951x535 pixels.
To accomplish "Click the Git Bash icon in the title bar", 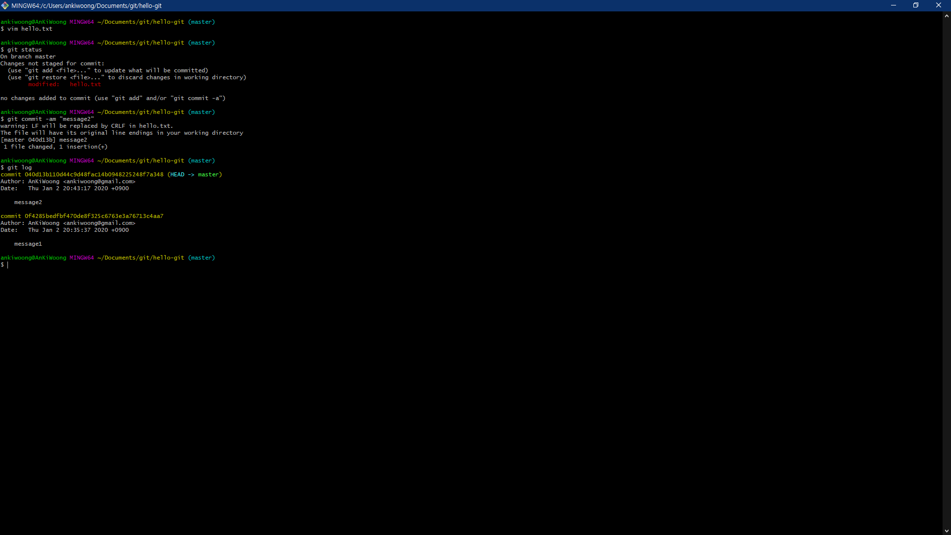I will (x=5, y=5).
